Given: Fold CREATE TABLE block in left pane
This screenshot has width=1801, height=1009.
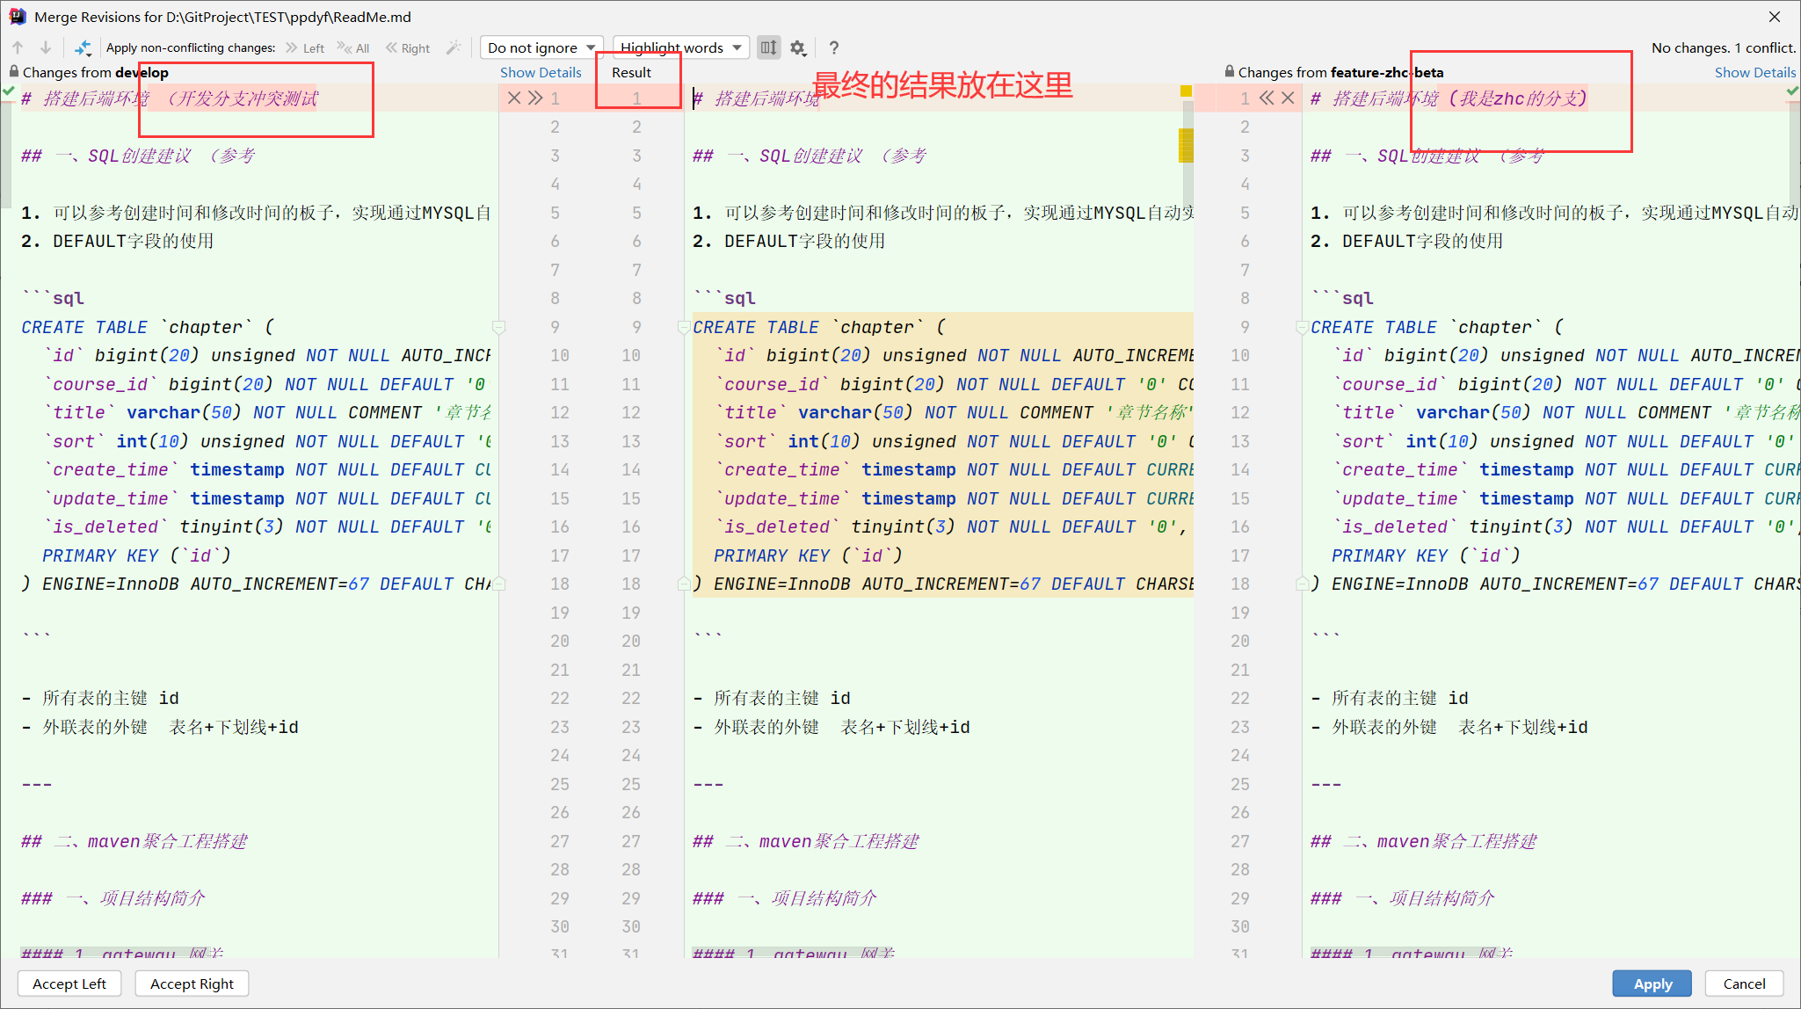Looking at the screenshot, I should (x=498, y=327).
